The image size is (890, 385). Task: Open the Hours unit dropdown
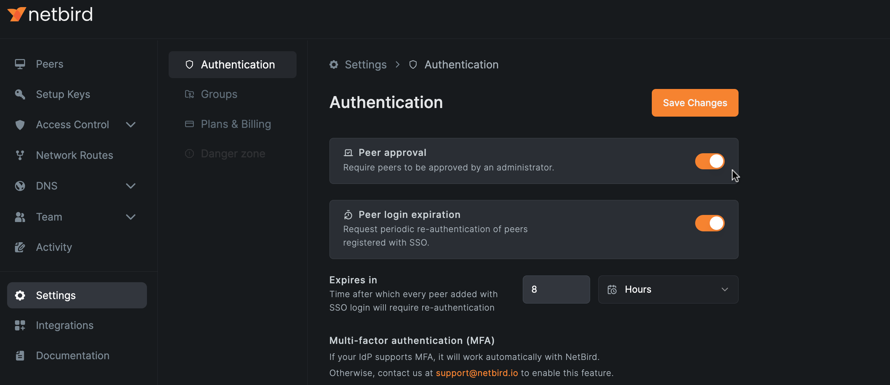668,289
